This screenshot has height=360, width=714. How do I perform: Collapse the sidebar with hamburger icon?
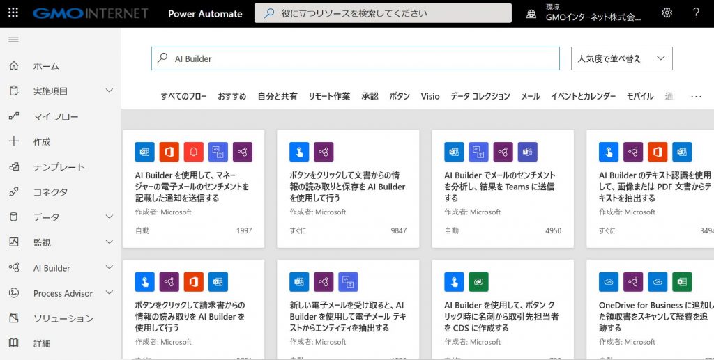[x=14, y=40]
